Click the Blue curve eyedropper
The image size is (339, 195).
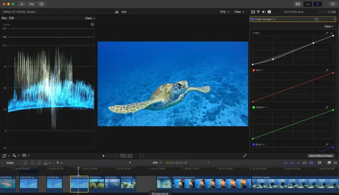click(x=327, y=144)
